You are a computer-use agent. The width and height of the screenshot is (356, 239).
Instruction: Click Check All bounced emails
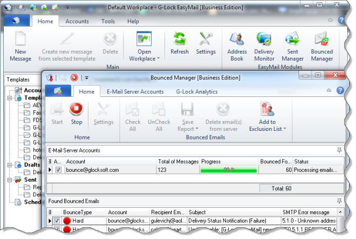(133, 117)
